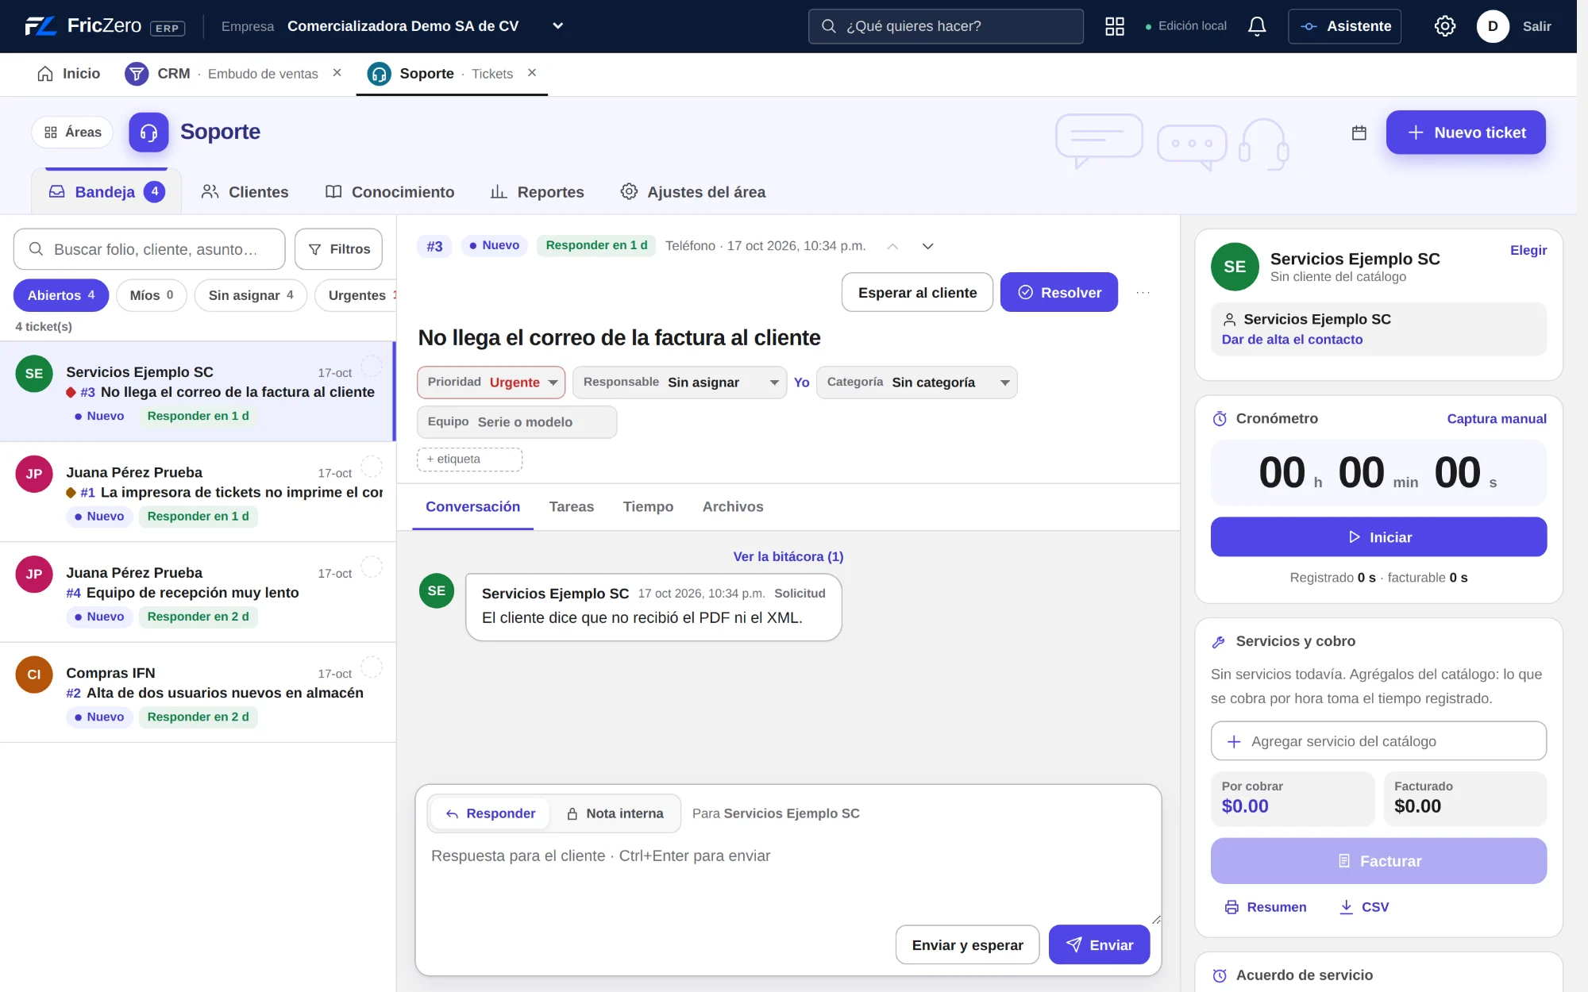Screen dimensions: 1588x992
Task: Switch to the Archivos tab
Action: coord(733,507)
